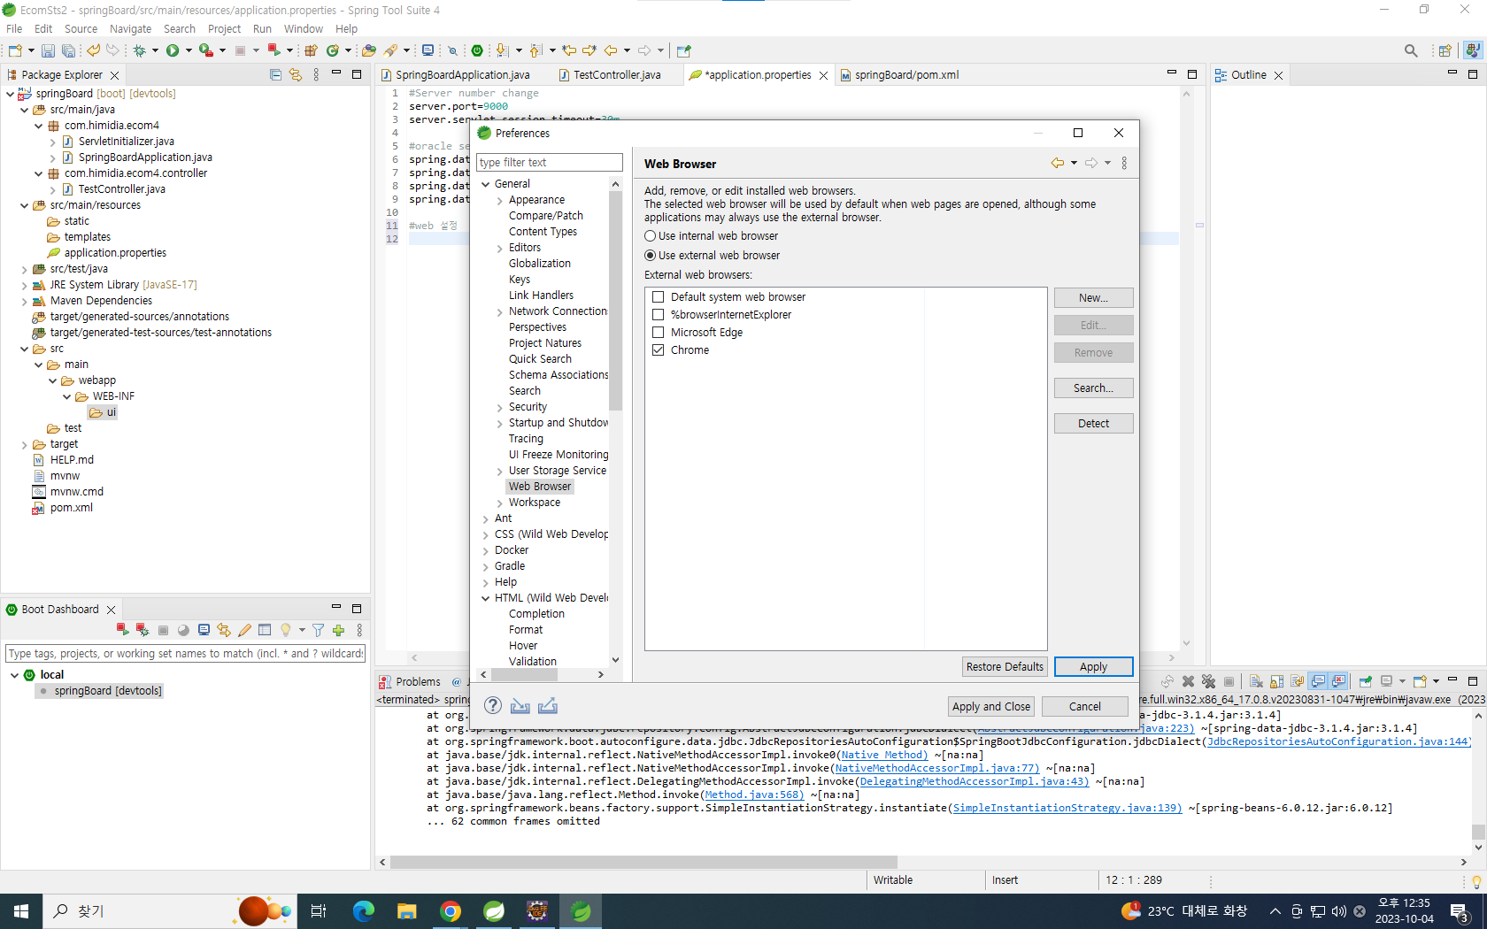Open Preferences page menu dots
This screenshot has height=929, width=1487.
pos(1124,163)
